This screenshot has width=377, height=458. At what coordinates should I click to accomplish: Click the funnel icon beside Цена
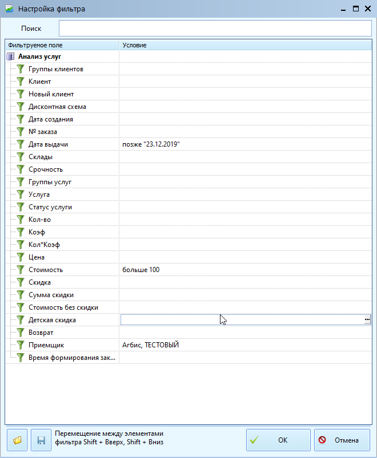click(21, 257)
